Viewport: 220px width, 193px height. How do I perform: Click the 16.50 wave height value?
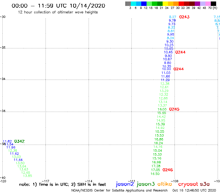pyautogui.click(x=155, y=174)
